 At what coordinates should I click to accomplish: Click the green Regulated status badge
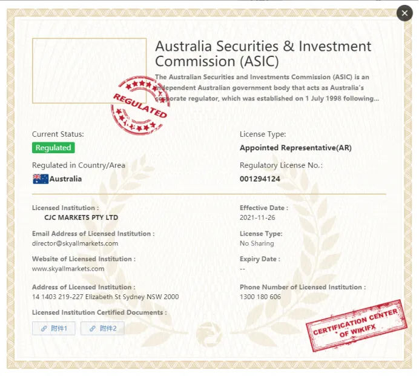click(x=53, y=148)
